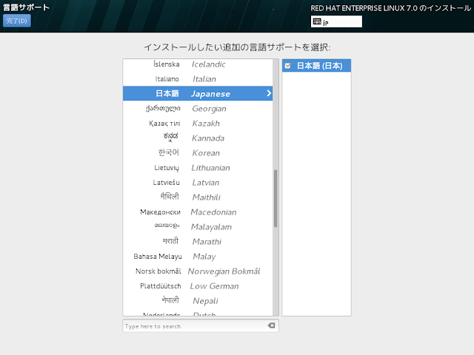The width and height of the screenshot is (474, 355).
Task: Select the Georgian language row
Action: point(198,109)
